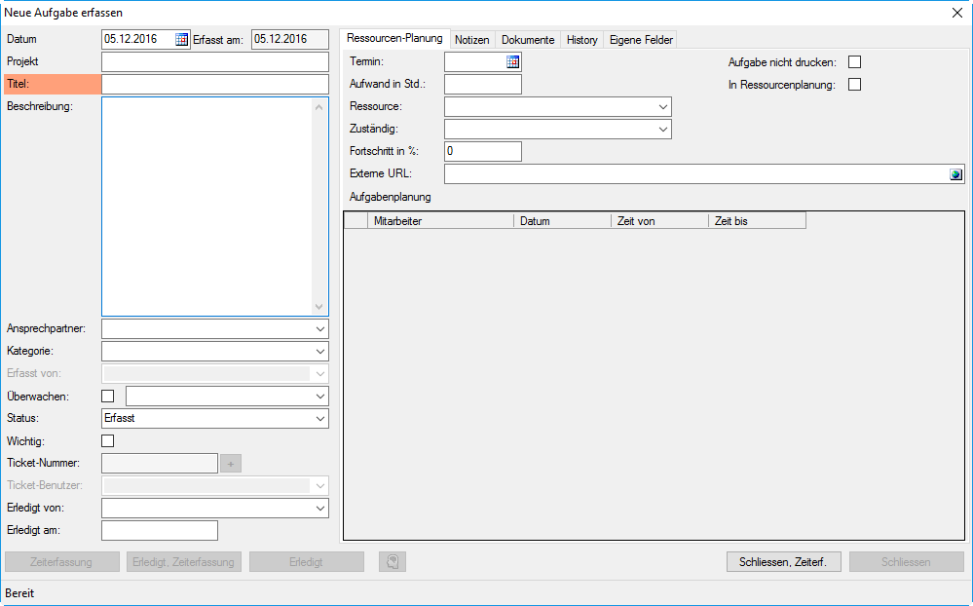Check the Wichtig checkbox
973x606 pixels.
pos(108,441)
